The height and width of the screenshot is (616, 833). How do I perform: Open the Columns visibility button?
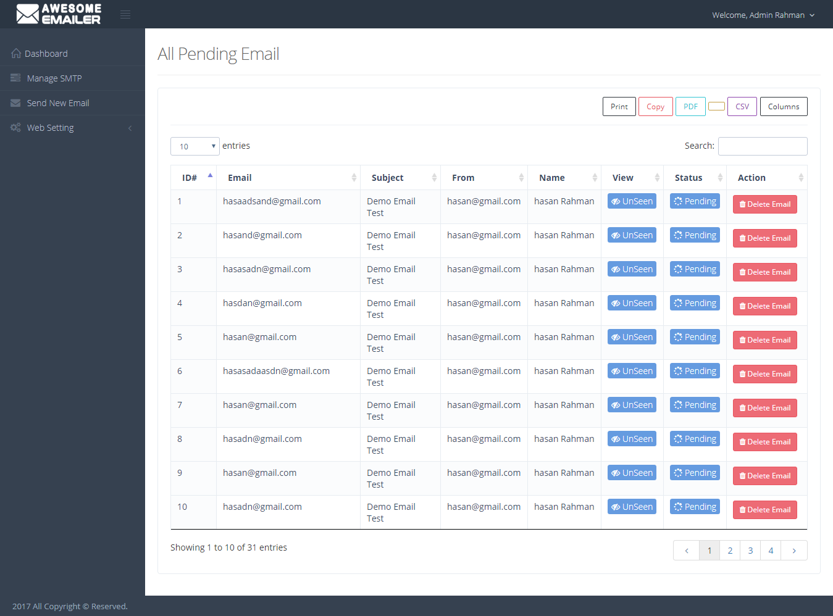[x=783, y=106]
